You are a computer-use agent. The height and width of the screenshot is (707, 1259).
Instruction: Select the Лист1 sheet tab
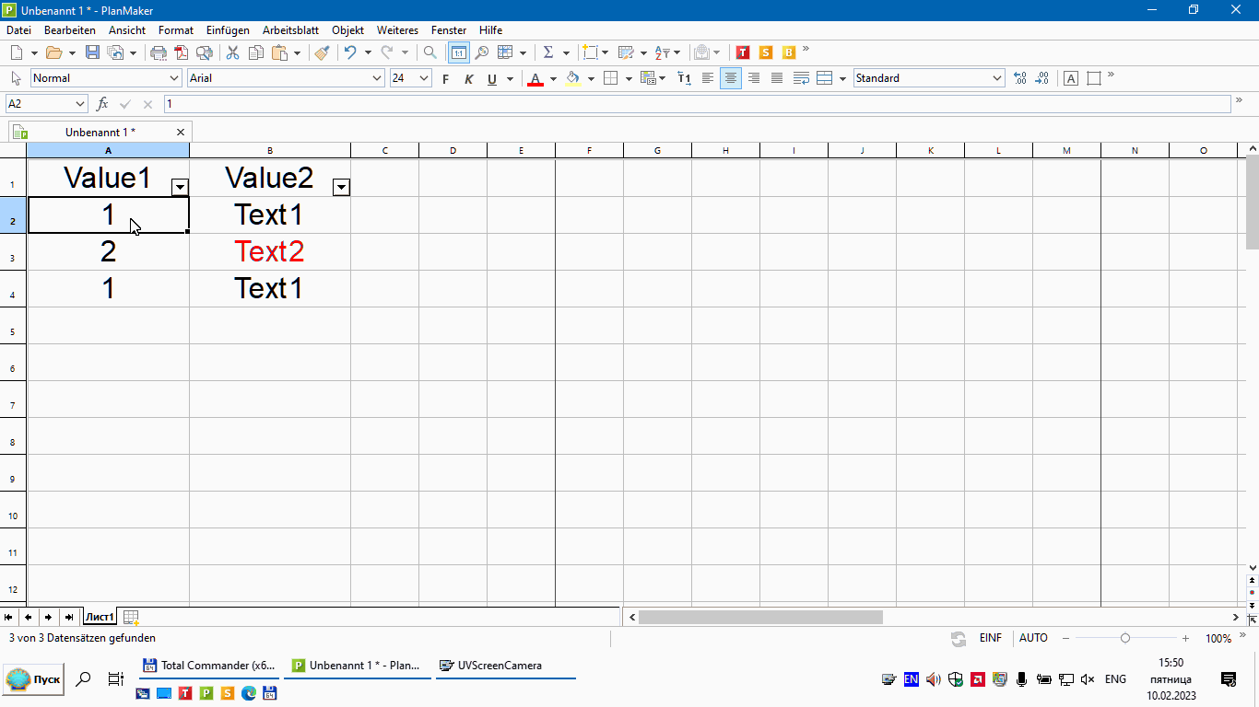[x=100, y=617]
